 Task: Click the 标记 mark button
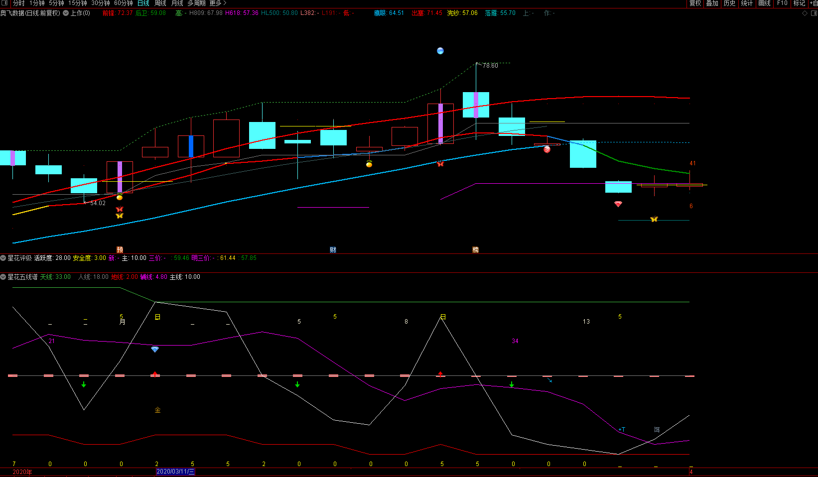800,3
